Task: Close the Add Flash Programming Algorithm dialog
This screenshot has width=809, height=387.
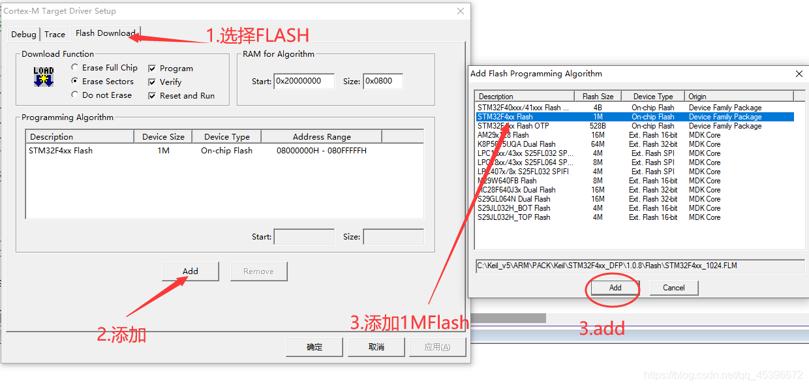Action: click(799, 74)
